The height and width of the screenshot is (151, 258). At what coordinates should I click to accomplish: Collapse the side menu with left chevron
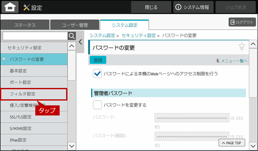click(80, 42)
